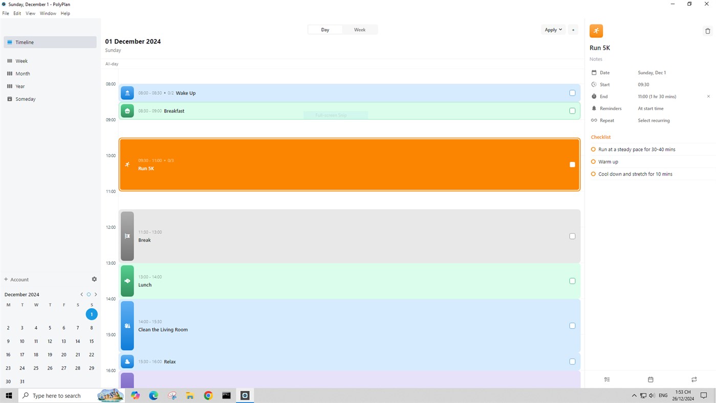Click the volume icon in system tray
The width and height of the screenshot is (716, 403).
(652, 395)
